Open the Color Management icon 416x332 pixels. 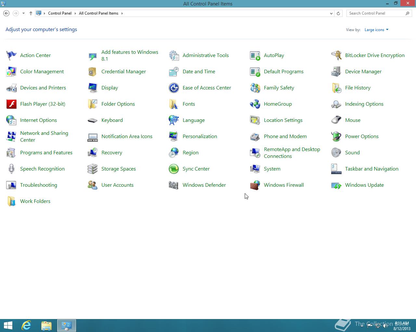(x=11, y=72)
